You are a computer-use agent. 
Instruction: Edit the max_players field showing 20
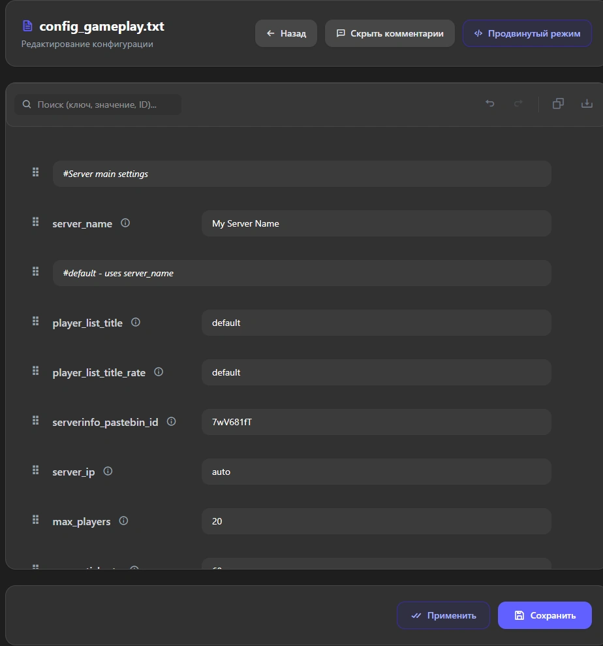[376, 521]
